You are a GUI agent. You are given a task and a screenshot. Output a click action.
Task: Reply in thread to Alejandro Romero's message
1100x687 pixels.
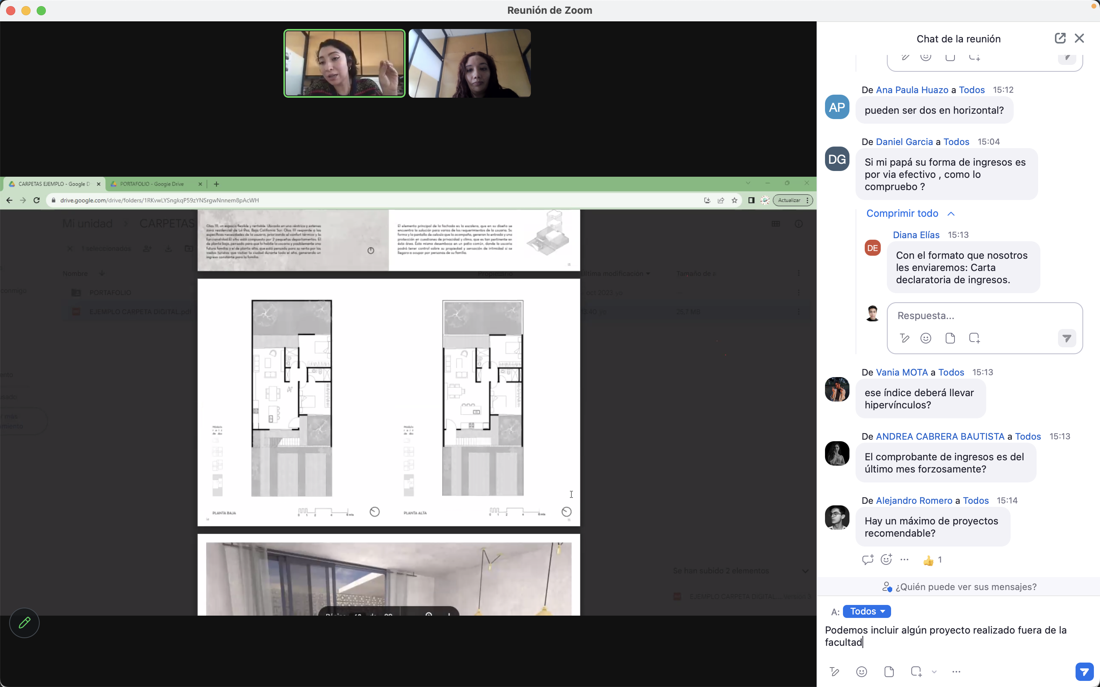coord(867,560)
